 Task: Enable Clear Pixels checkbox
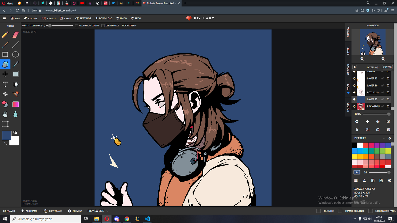click(x=103, y=25)
